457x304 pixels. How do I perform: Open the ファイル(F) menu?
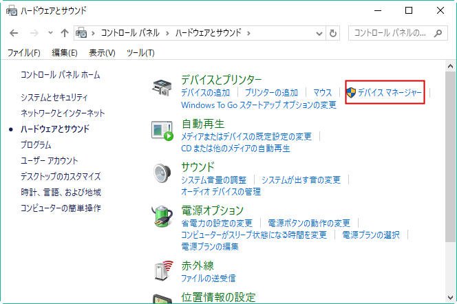point(23,53)
